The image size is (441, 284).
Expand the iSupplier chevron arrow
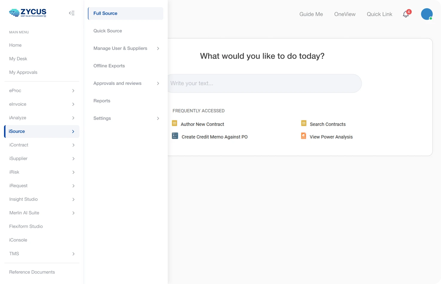tap(73, 159)
